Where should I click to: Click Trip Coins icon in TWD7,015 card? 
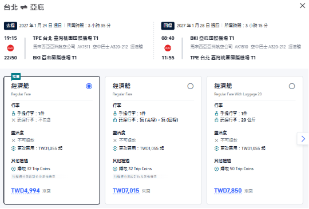[x=115, y=169]
